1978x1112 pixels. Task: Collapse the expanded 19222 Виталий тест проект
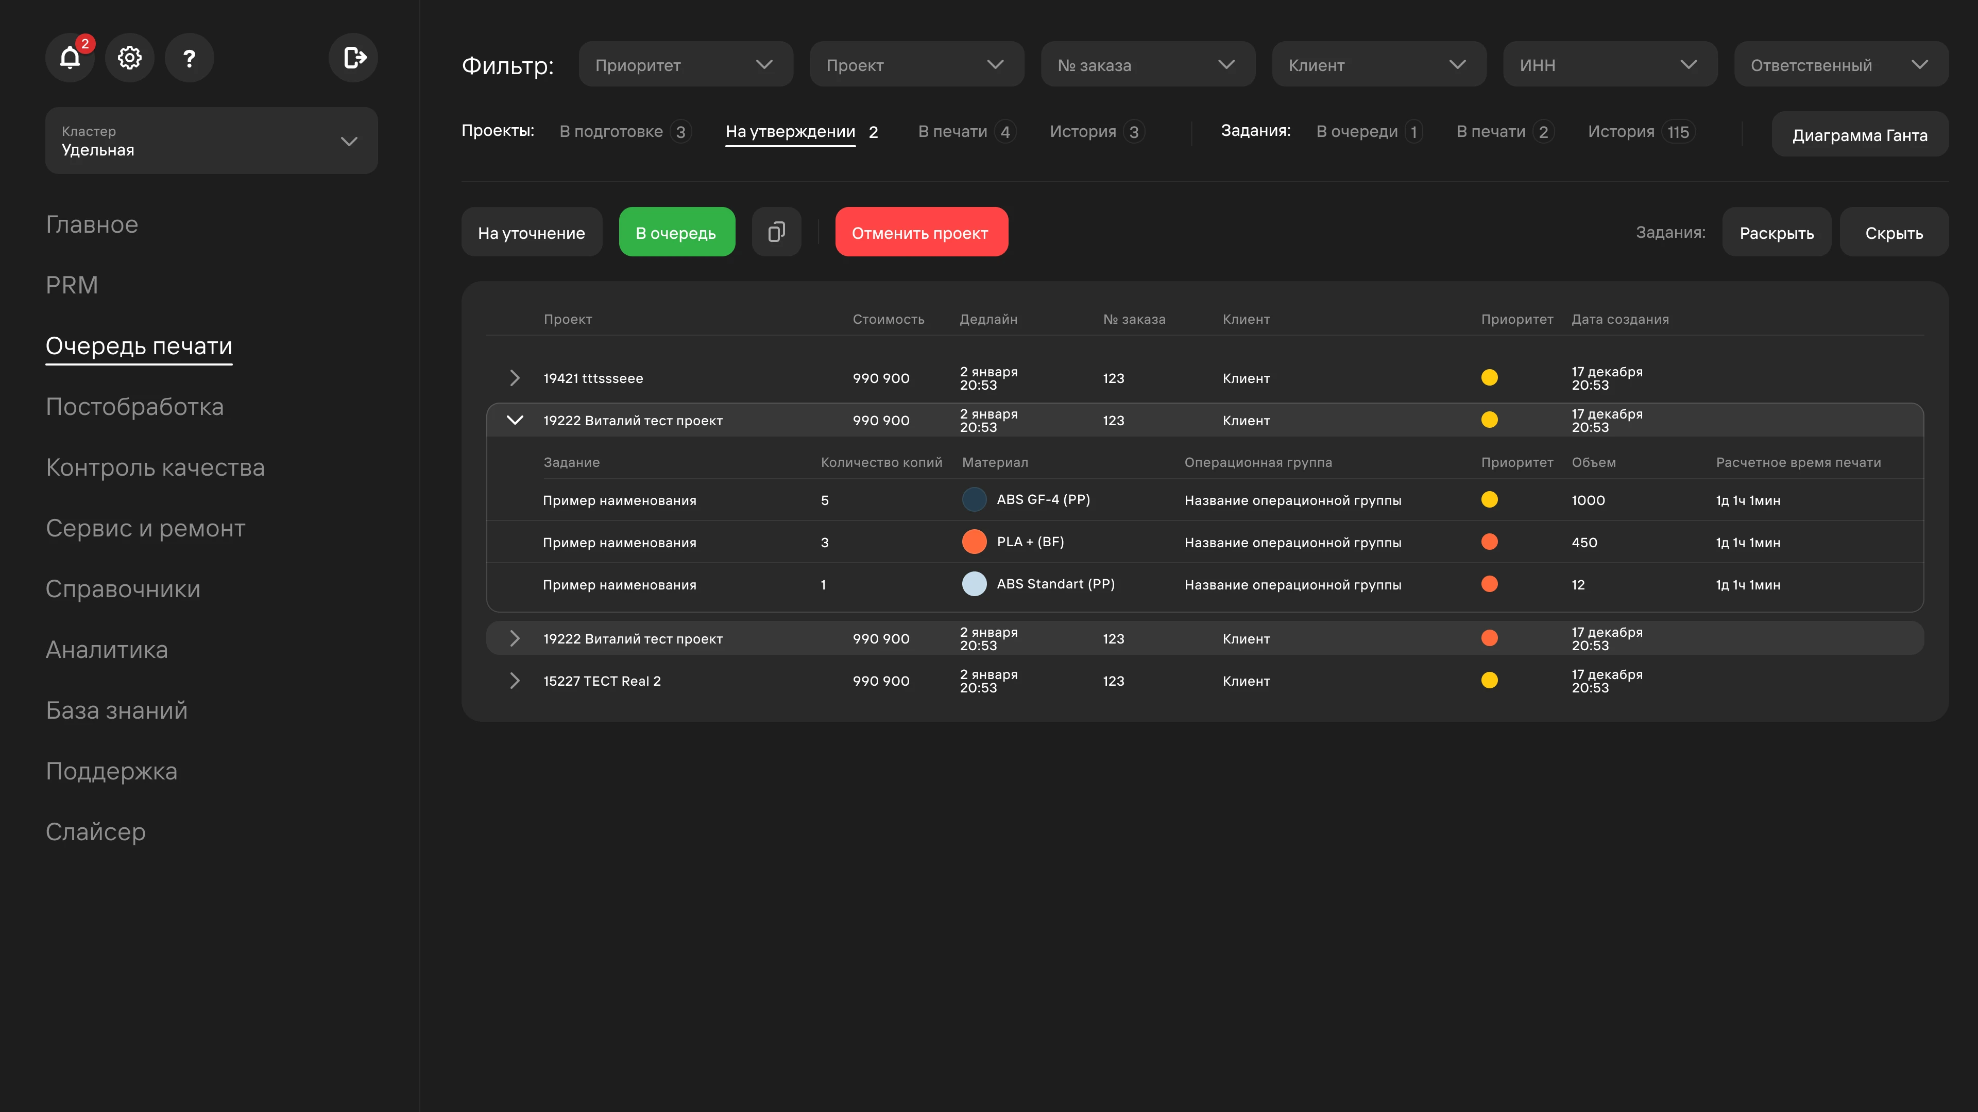515,420
